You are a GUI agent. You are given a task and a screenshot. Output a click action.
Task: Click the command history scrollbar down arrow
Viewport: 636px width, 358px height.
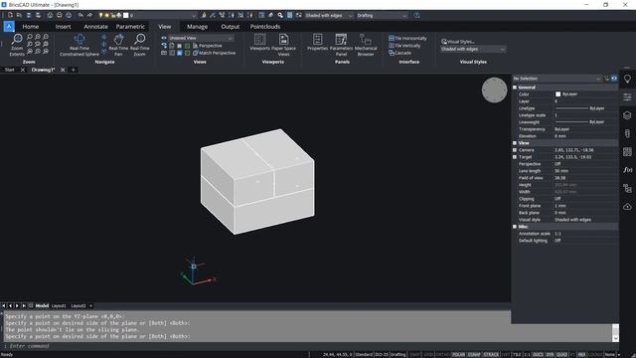click(x=616, y=338)
